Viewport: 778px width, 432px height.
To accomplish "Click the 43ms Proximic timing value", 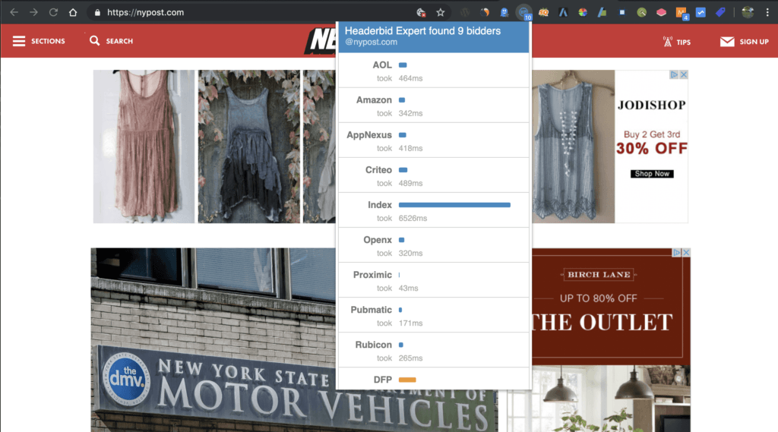I will pos(408,289).
